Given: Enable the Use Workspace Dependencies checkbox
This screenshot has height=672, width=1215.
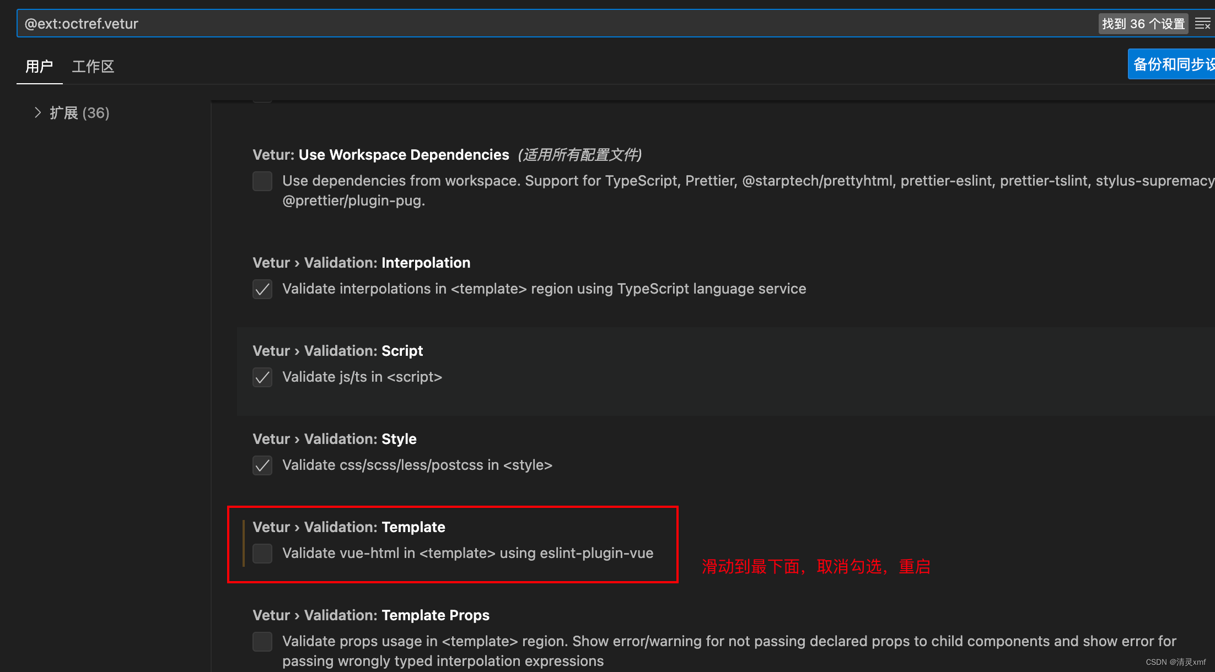Looking at the screenshot, I should (262, 181).
